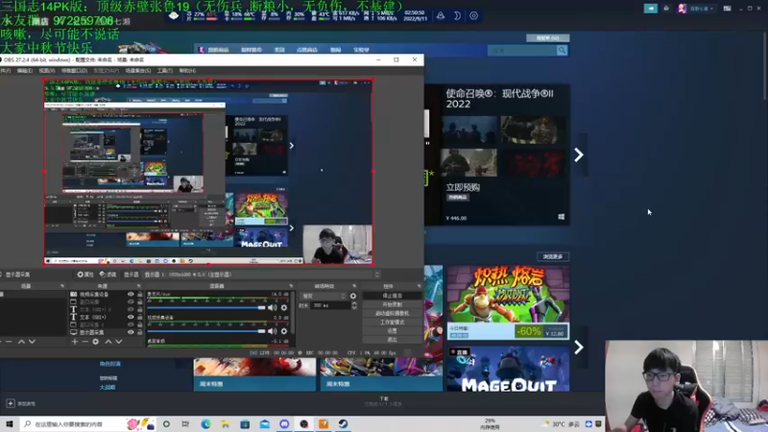Click bell icon in monitoring overlay bar
768x432 pixels.
[x=441, y=15]
